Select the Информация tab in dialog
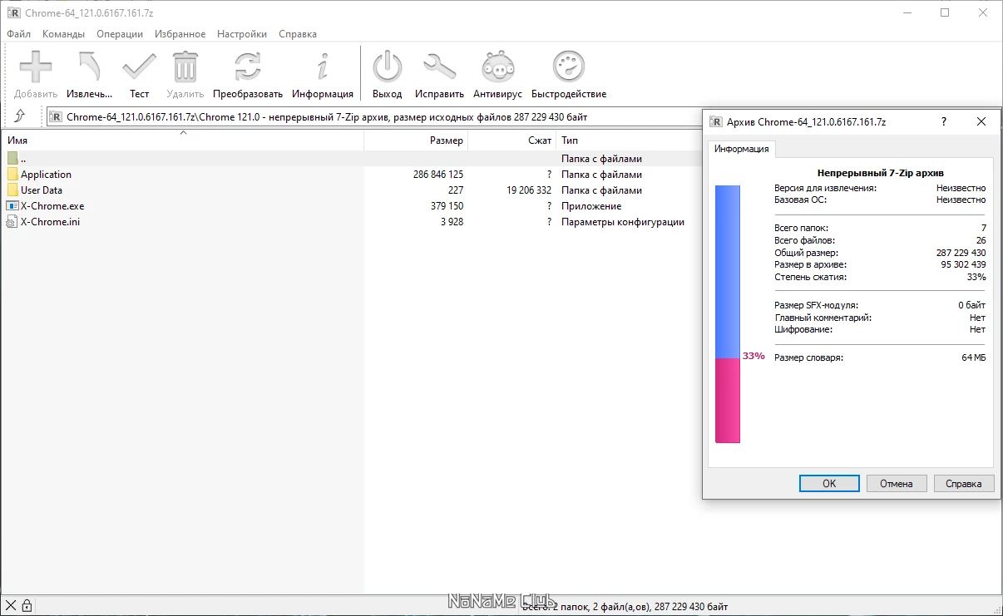 click(x=741, y=149)
